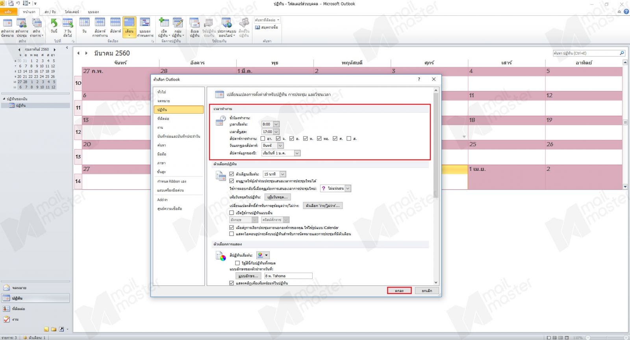This screenshot has width=630, height=340.
Task: Click E-mail Calendar (อีเมลปฏิทิน) icon
Action: pyautogui.click(x=195, y=27)
